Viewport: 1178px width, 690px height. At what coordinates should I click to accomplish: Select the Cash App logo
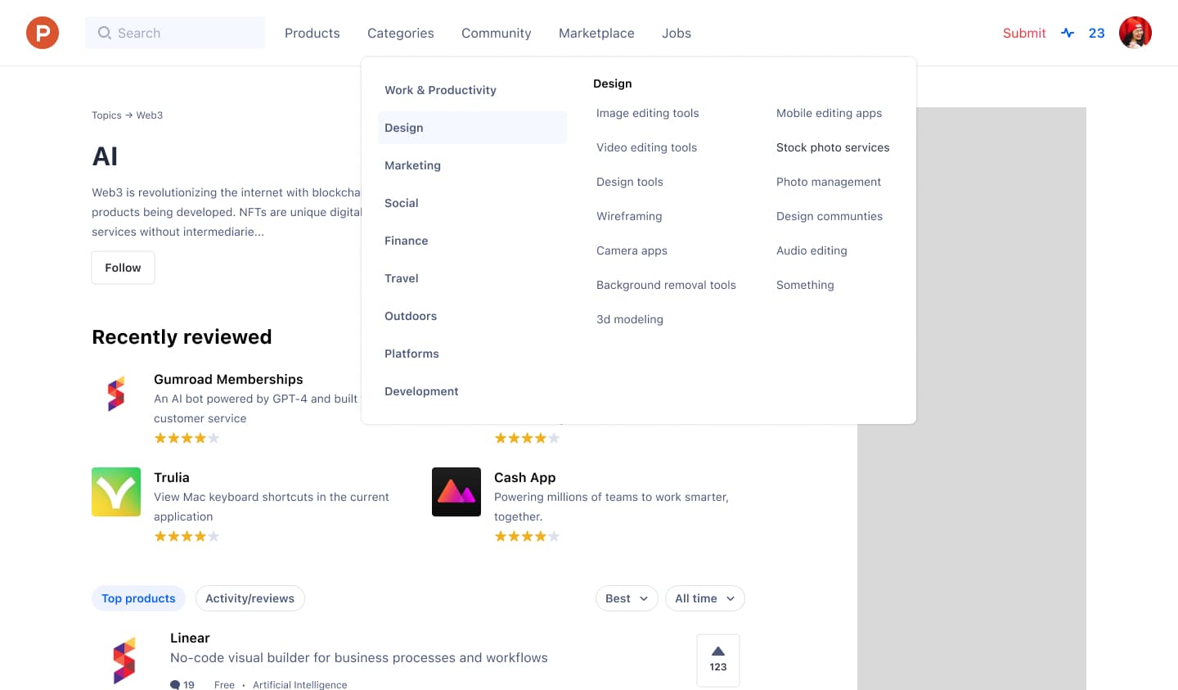click(x=456, y=492)
